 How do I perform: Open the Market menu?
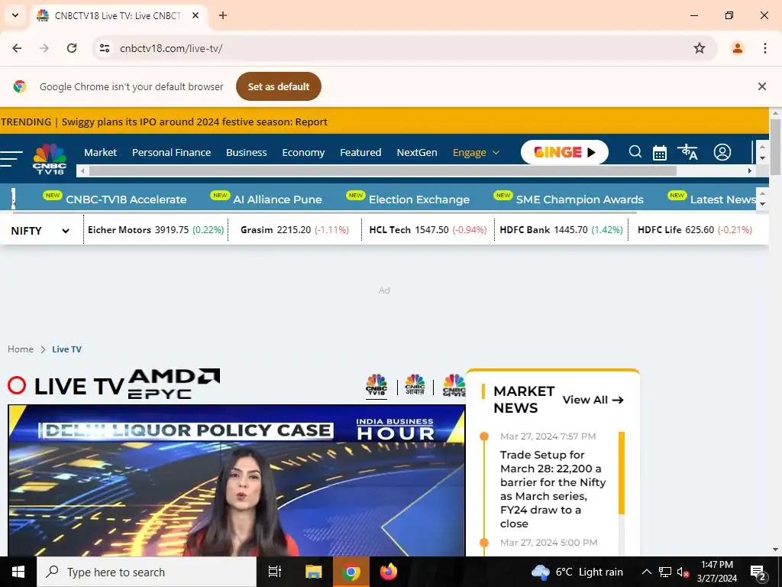[x=100, y=152]
